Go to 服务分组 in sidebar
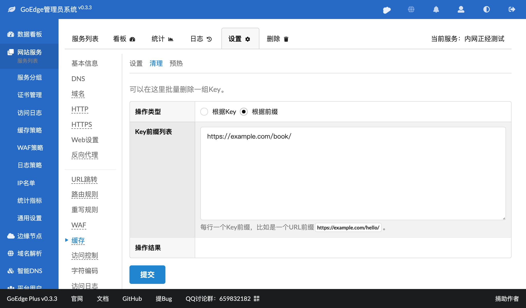The height and width of the screenshot is (308, 526). click(30, 77)
